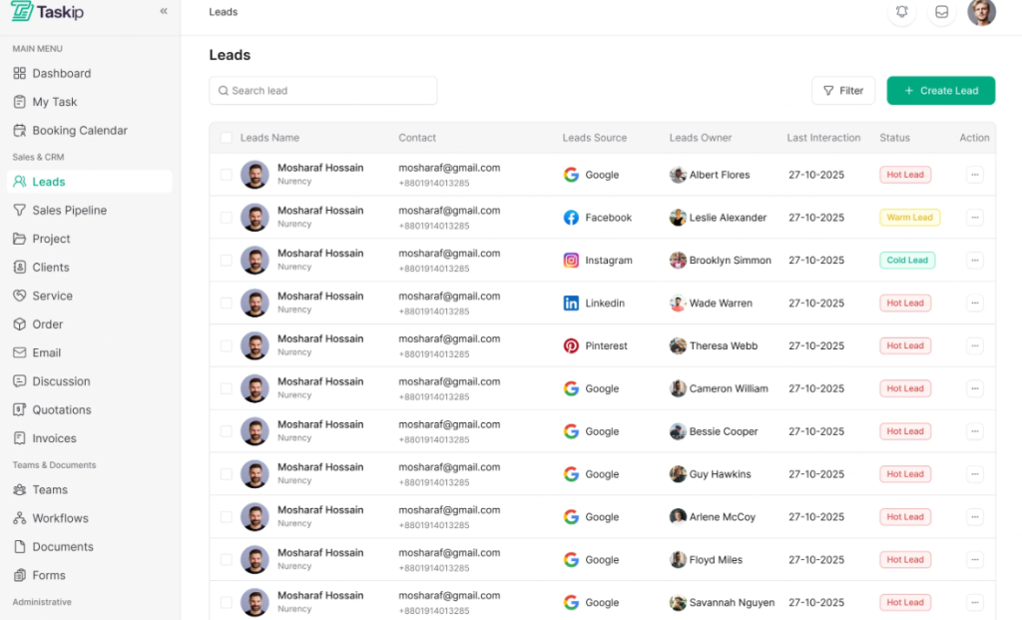This screenshot has width=1022, height=620.
Task: Open action menu for Leslie Alexander row
Action: point(975,218)
